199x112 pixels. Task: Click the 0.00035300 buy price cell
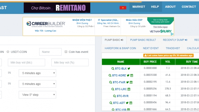150,75
